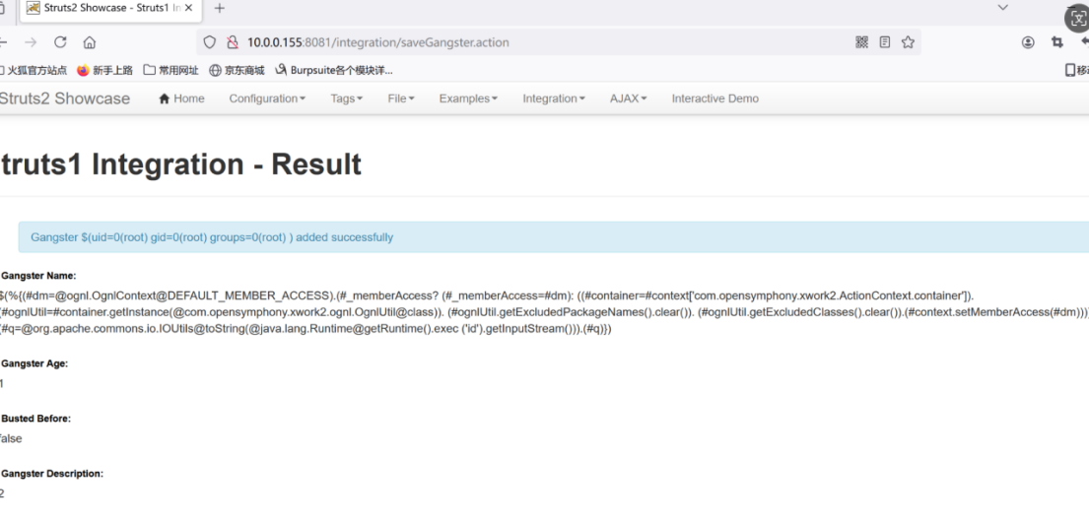The width and height of the screenshot is (1089, 522).
Task: Click the Busted Before label
Action: coord(35,419)
